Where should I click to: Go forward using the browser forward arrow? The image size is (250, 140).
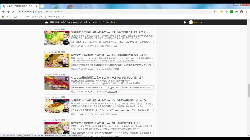(x=8, y=12)
